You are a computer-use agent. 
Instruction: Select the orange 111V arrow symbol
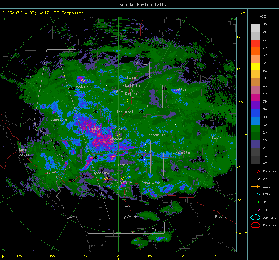pos(255,186)
